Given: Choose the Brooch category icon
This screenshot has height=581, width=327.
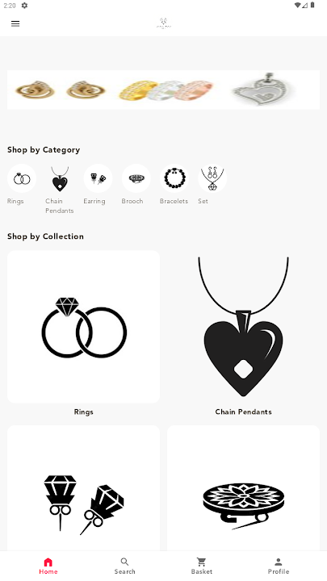Looking at the screenshot, I should (136, 178).
